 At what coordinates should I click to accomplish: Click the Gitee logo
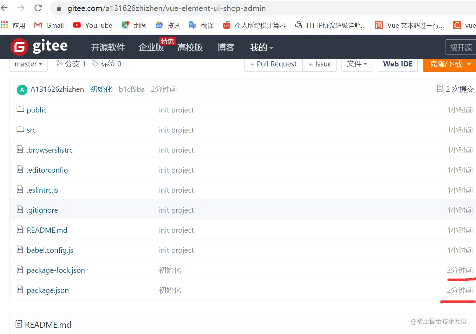pos(39,47)
